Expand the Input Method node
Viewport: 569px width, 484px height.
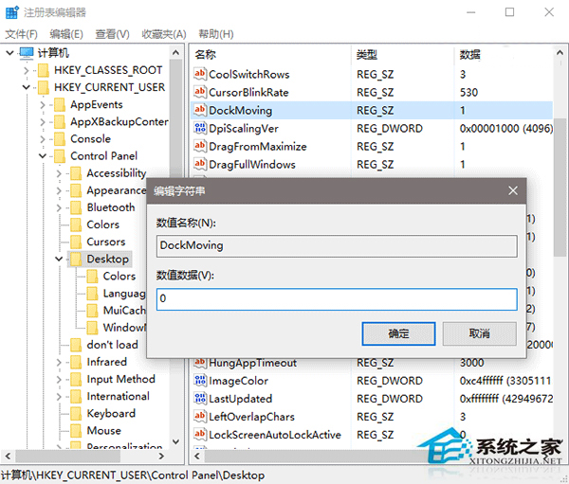pos(59,379)
